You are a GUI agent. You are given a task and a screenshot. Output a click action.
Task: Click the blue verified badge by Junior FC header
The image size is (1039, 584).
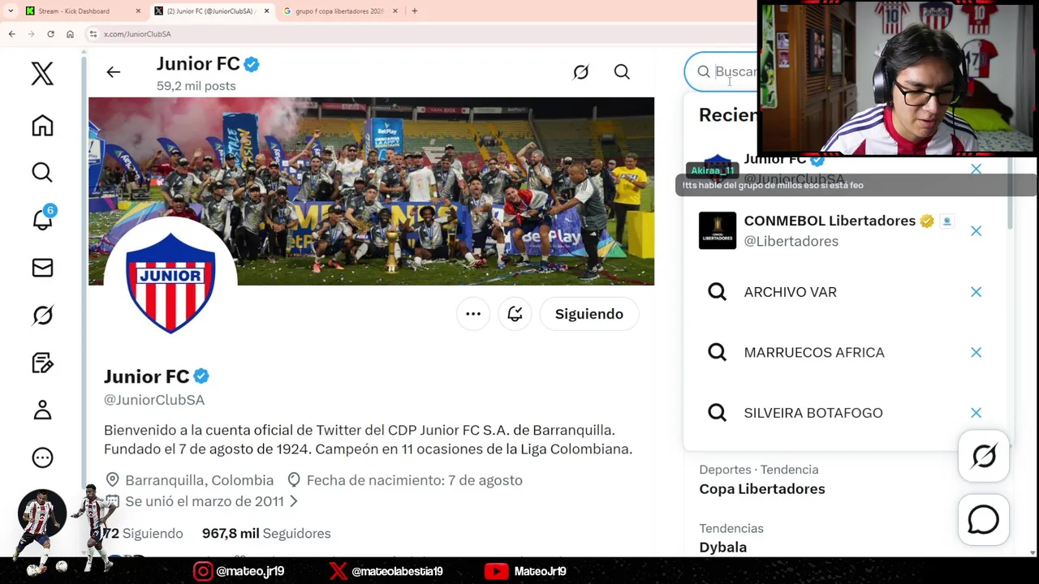click(252, 64)
